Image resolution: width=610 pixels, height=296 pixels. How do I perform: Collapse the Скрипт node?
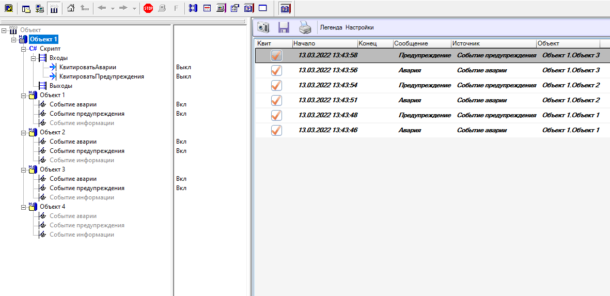(23, 49)
